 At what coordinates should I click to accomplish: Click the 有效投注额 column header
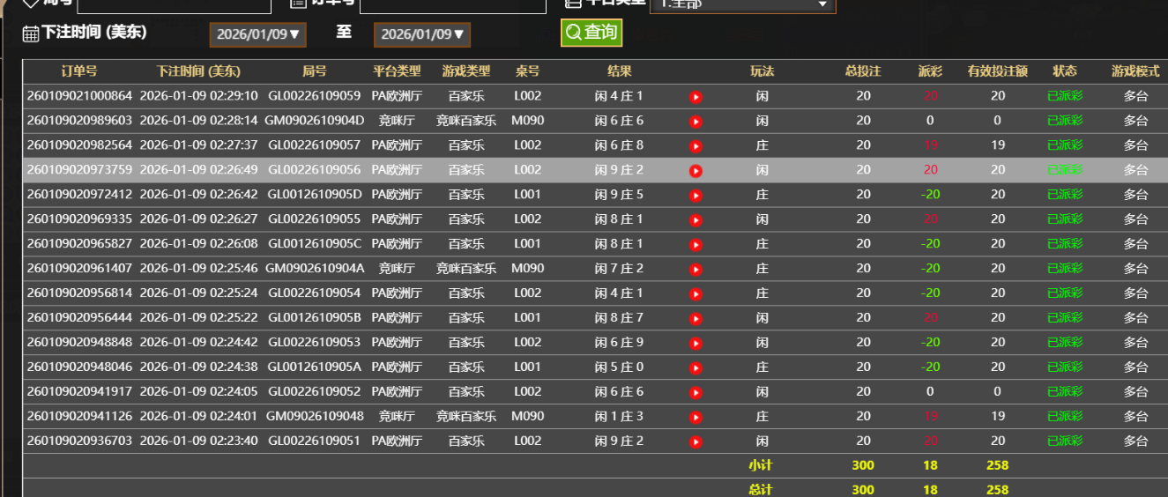[997, 71]
